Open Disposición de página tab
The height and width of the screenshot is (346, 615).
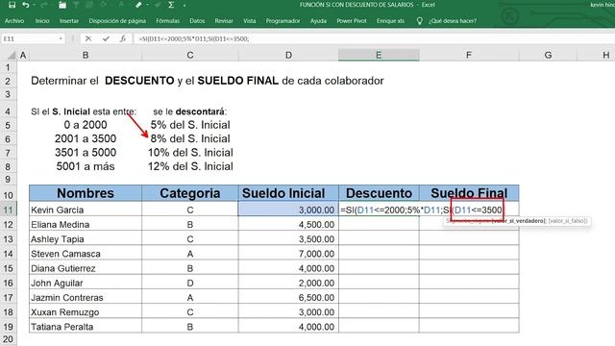117,21
